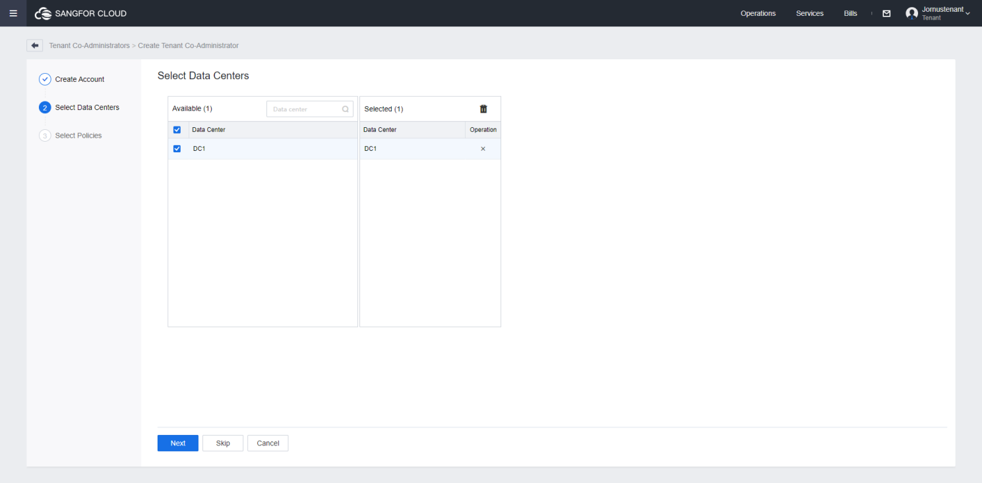Click the Cancel button
The width and height of the screenshot is (982, 483).
coord(268,443)
